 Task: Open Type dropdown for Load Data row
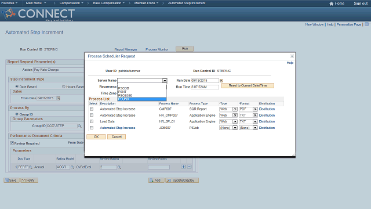(235, 121)
